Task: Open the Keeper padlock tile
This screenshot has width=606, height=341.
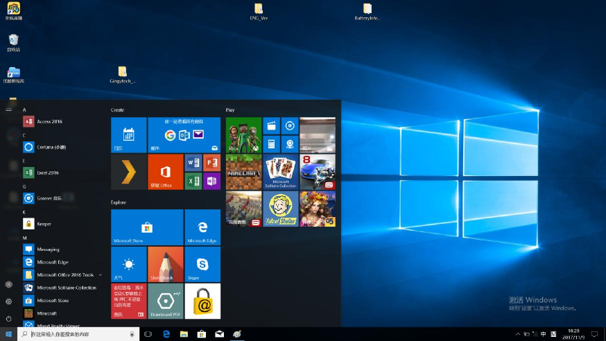Action: tap(202, 301)
